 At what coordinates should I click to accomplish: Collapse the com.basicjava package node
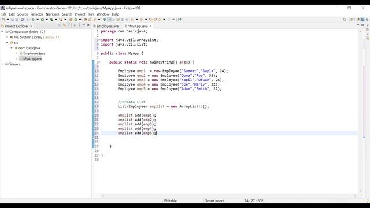(x=12, y=48)
